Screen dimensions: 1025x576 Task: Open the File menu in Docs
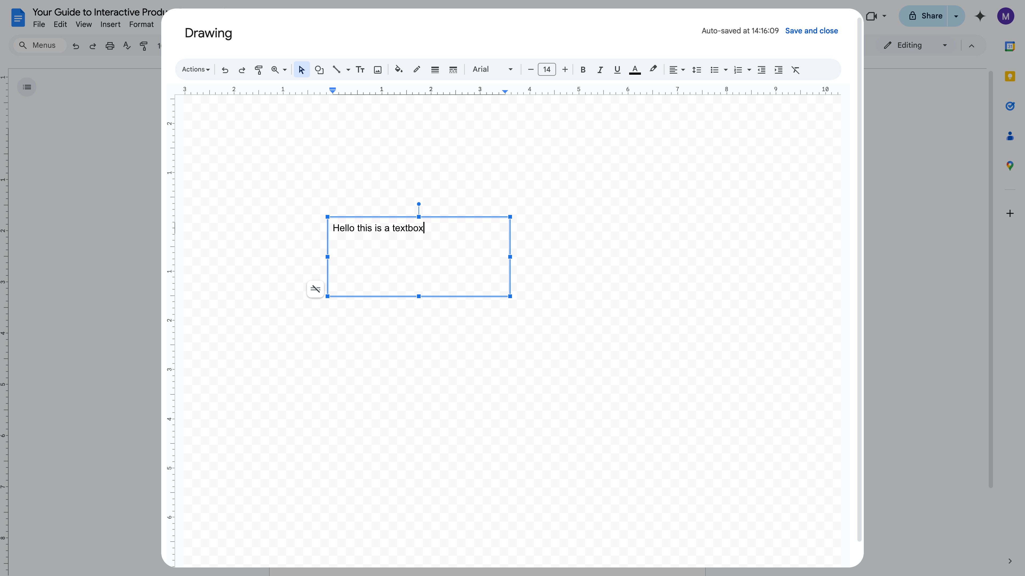pos(39,25)
